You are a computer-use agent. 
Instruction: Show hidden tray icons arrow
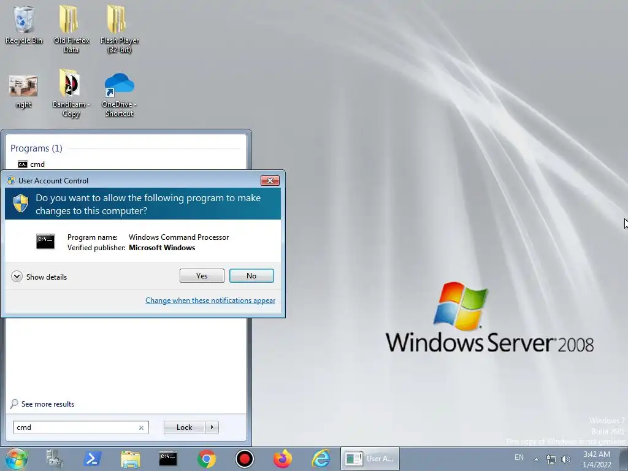536,459
